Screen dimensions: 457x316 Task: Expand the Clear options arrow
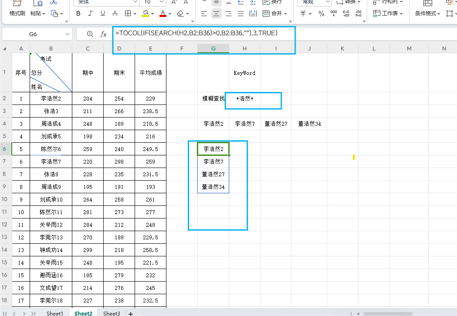[187, 13]
